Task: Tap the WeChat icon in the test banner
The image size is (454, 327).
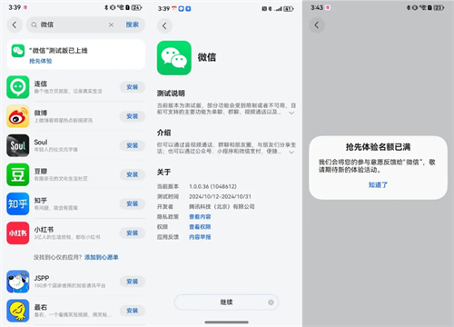Action: (x=18, y=51)
